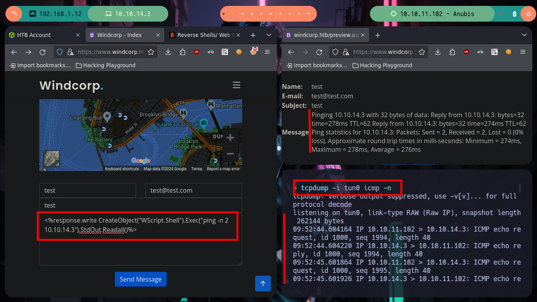537x302 pixels.
Task: Click the left browser URL address bar
Action: (106, 52)
